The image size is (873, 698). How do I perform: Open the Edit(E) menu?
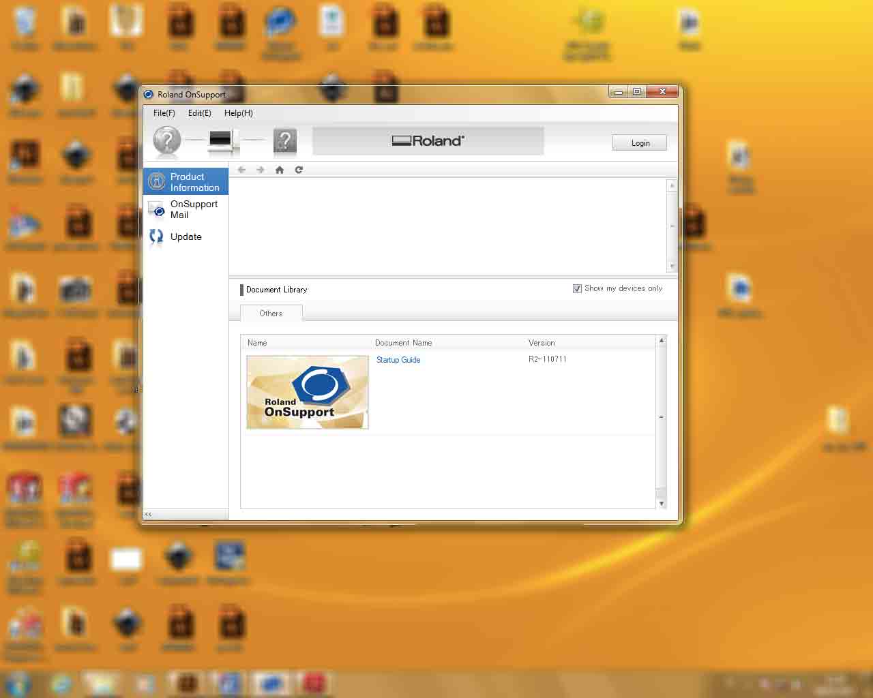[199, 113]
